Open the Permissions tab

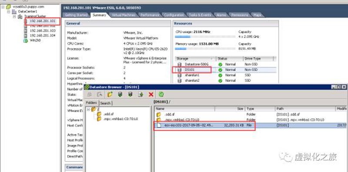point(240,15)
